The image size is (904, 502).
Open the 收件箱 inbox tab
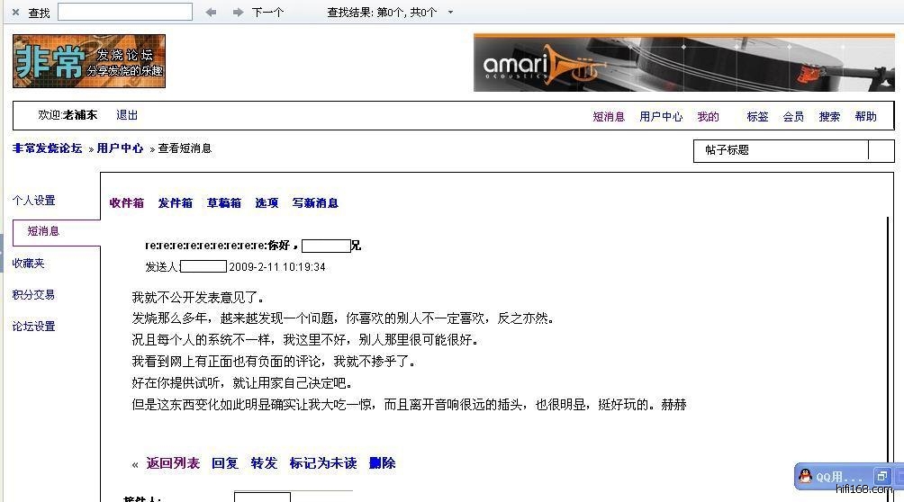click(x=126, y=203)
